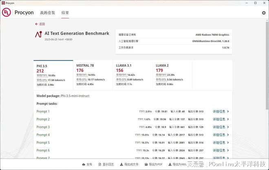Select the LLAMA 3.1 score tab
The height and width of the screenshot is (170, 269).
point(133,75)
